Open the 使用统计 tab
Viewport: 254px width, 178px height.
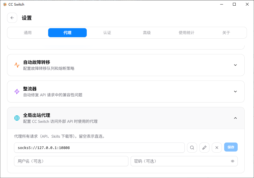(x=186, y=33)
